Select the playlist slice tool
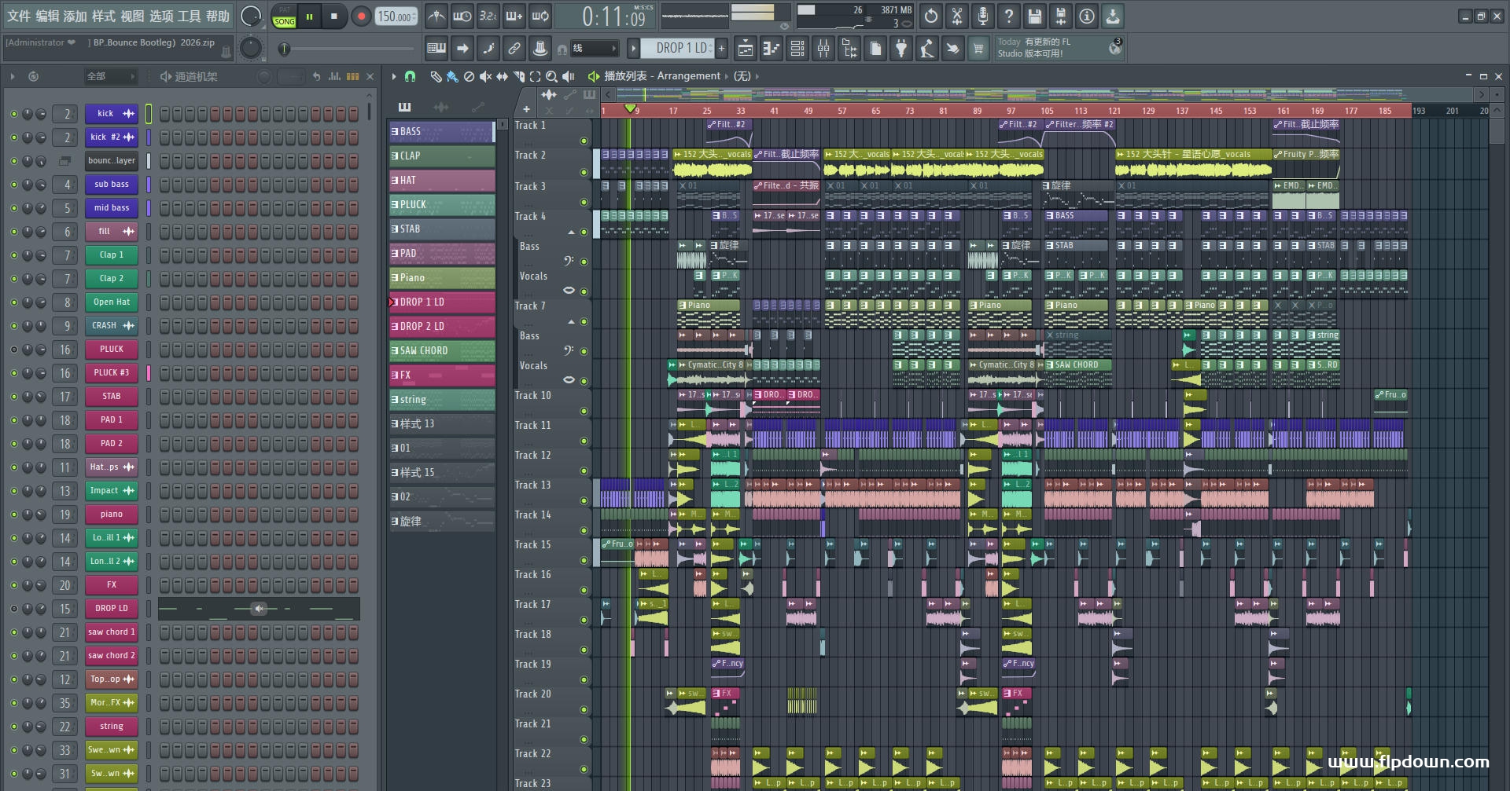Viewport: 1510px width, 791px height. pyautogui.click(x=519, y=76)
